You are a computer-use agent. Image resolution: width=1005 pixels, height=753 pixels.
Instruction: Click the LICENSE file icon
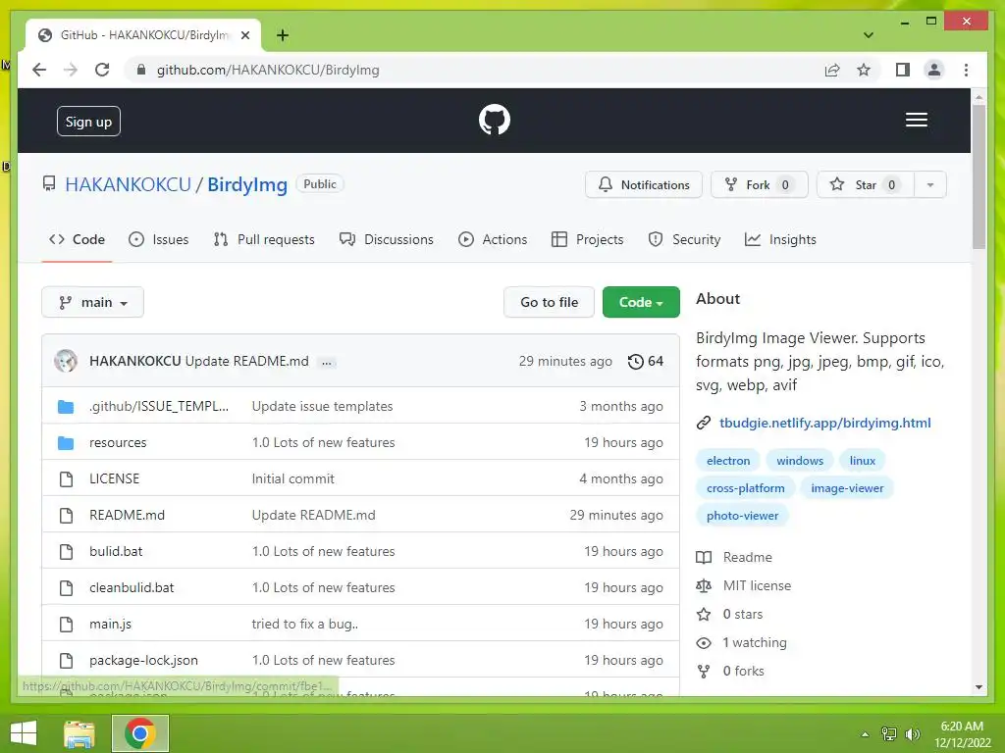click(66, 478)
